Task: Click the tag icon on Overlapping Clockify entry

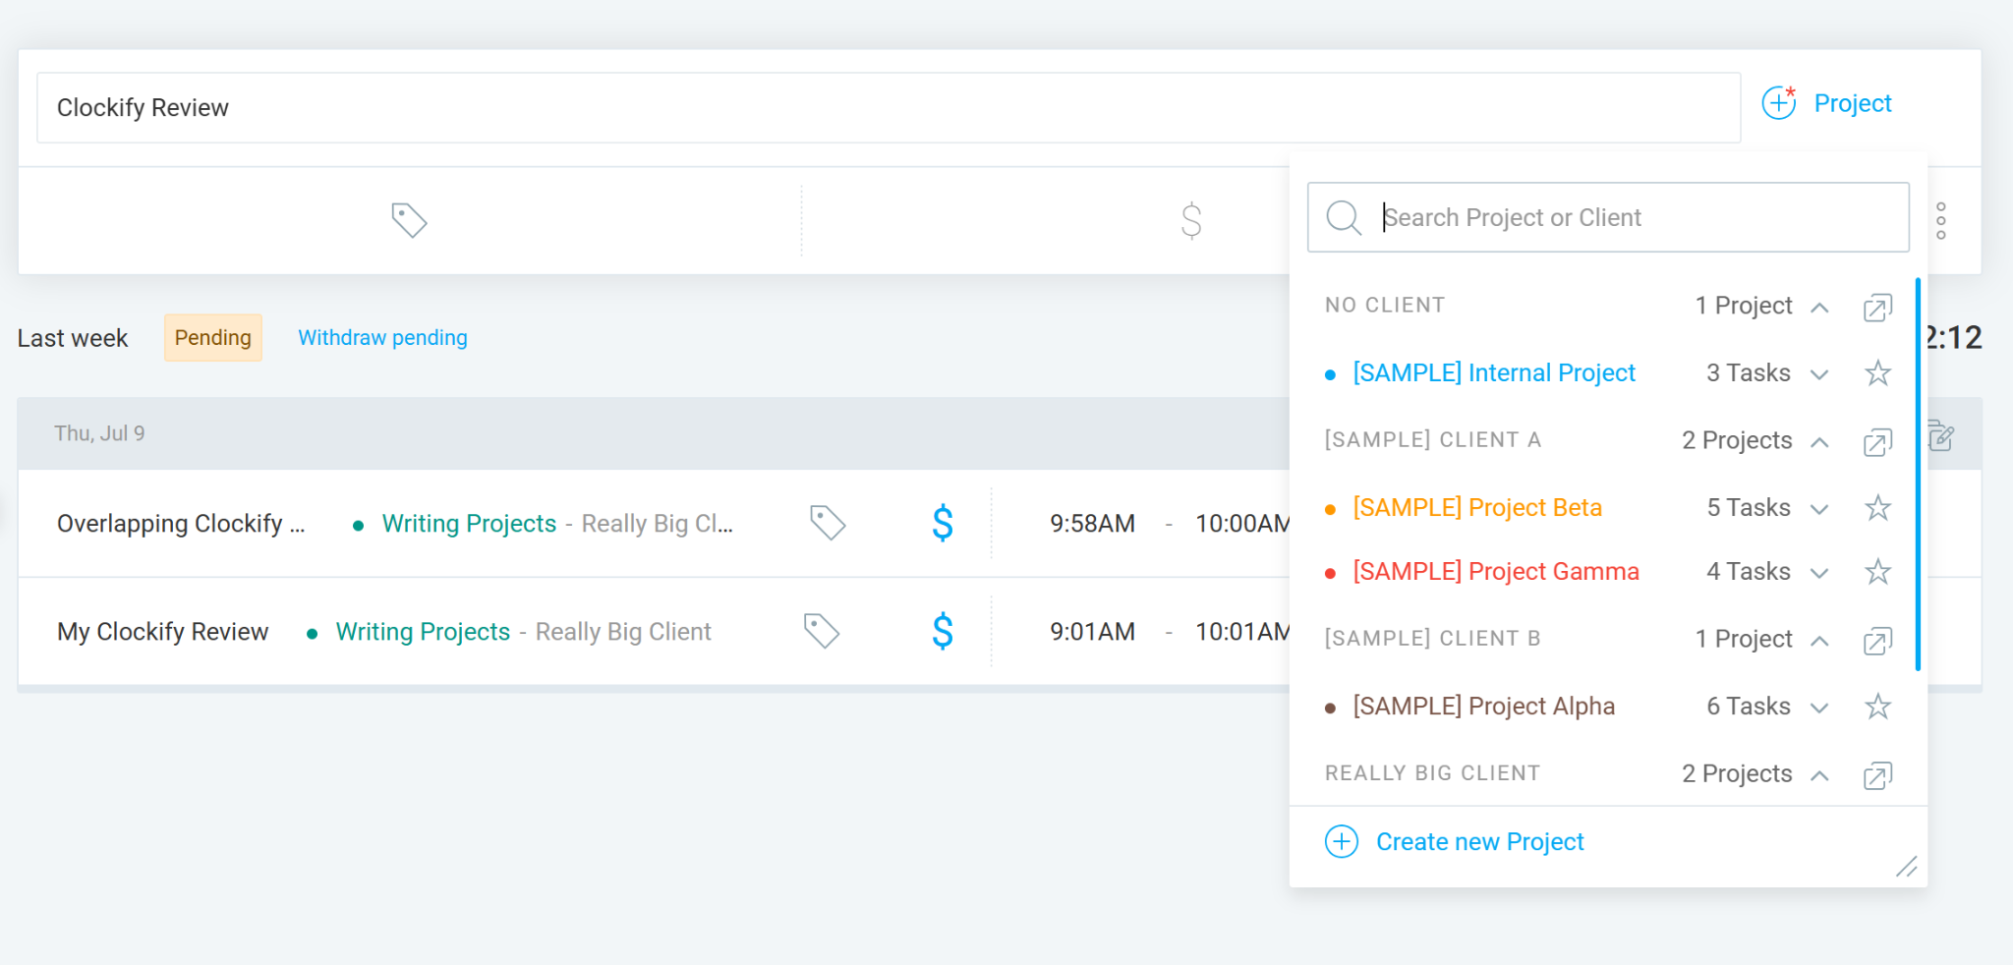Action: pyautogui.click(x=828, y=523)
